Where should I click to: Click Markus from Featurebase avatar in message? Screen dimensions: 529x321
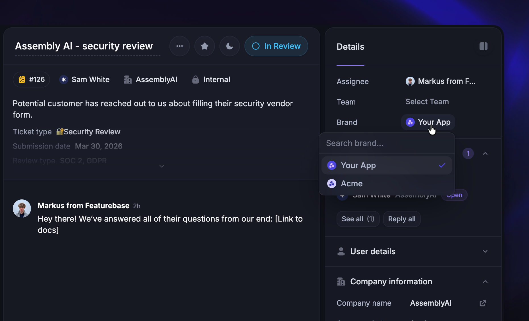click(22, 209)
